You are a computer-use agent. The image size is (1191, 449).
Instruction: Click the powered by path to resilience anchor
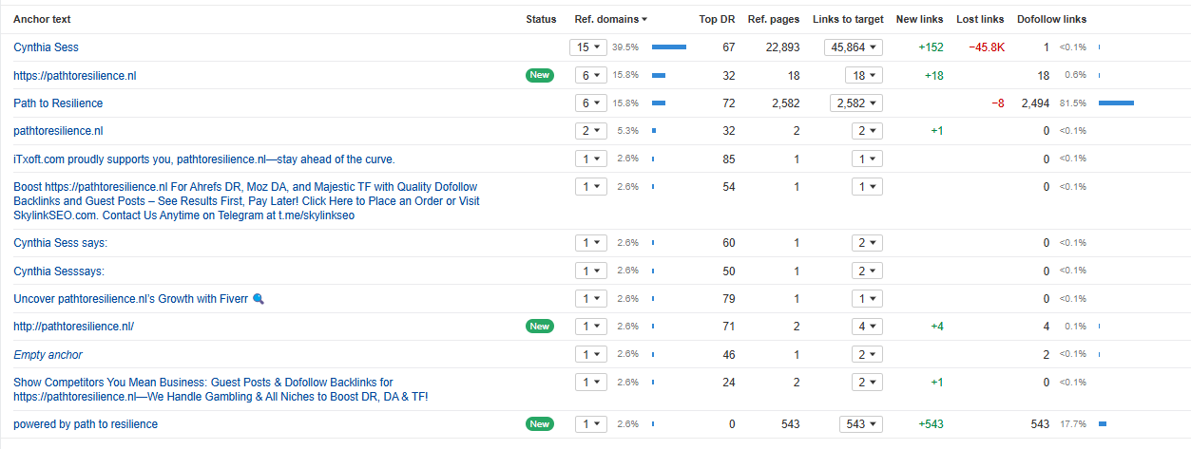86,424
